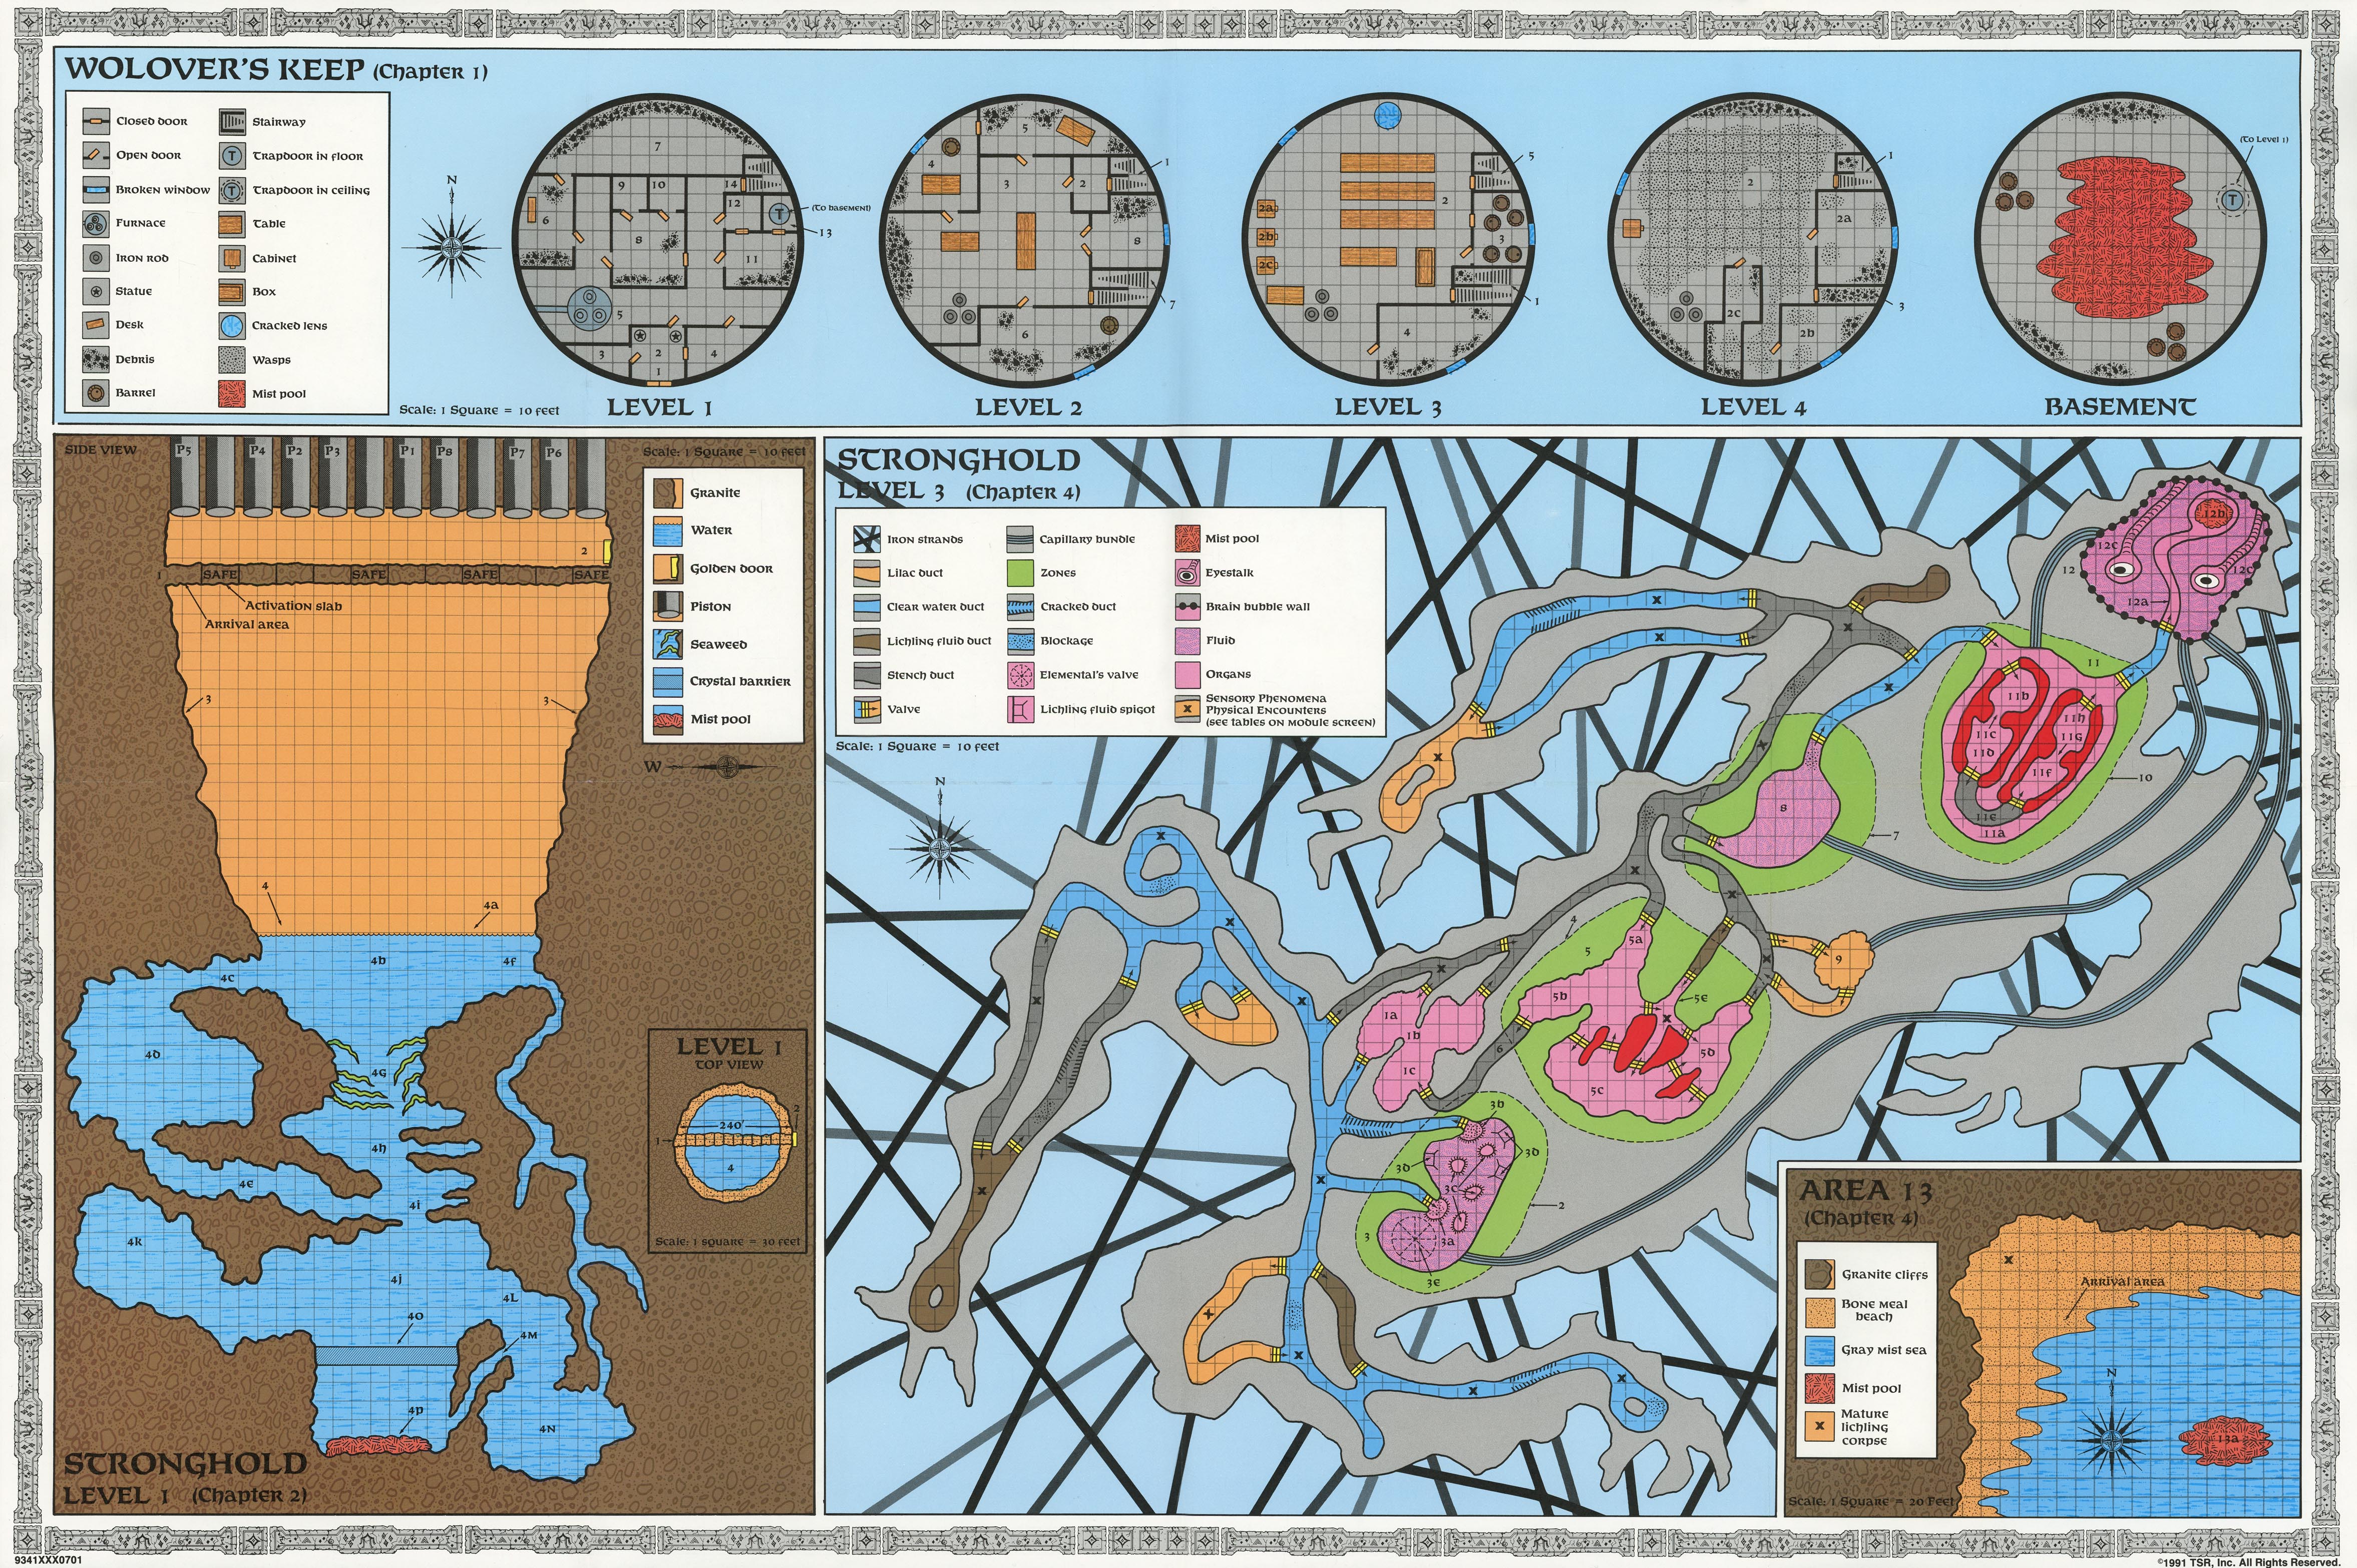Screen dimensions: 2357x1568
Task: Click the P5 piston label
Action: [183, 451]
